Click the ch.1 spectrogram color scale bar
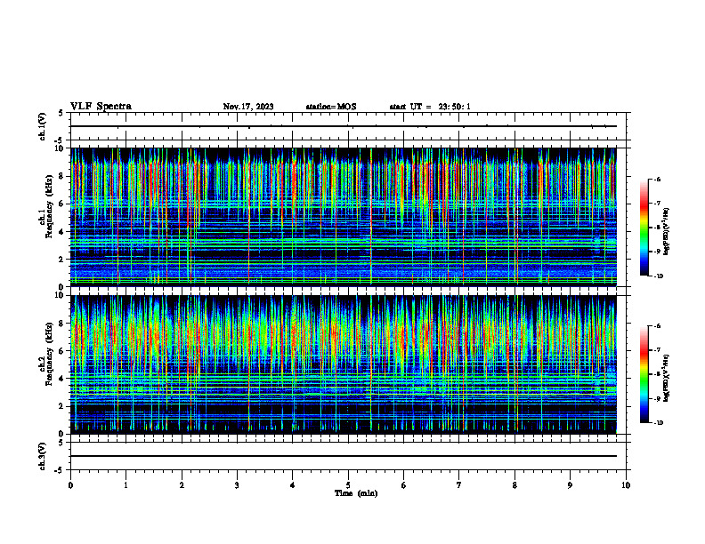The height and width of the screenshot is (544, 705). pos(644,228)
